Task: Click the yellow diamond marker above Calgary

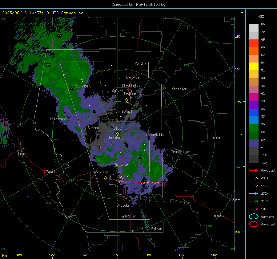Action: [122, 177]
